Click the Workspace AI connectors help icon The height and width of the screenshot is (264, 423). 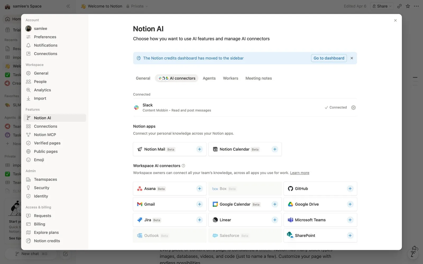coord(183,166)
